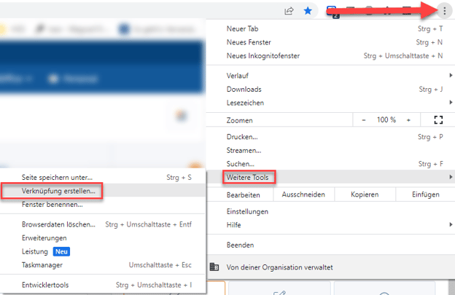Decrease zoom with the minus button
This screenshot has width=455, height=295.
[364, 119]
